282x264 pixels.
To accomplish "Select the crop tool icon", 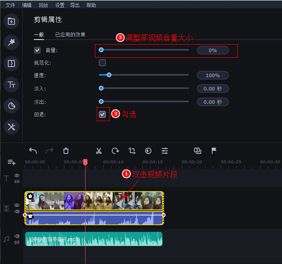I will click(132, 151).
